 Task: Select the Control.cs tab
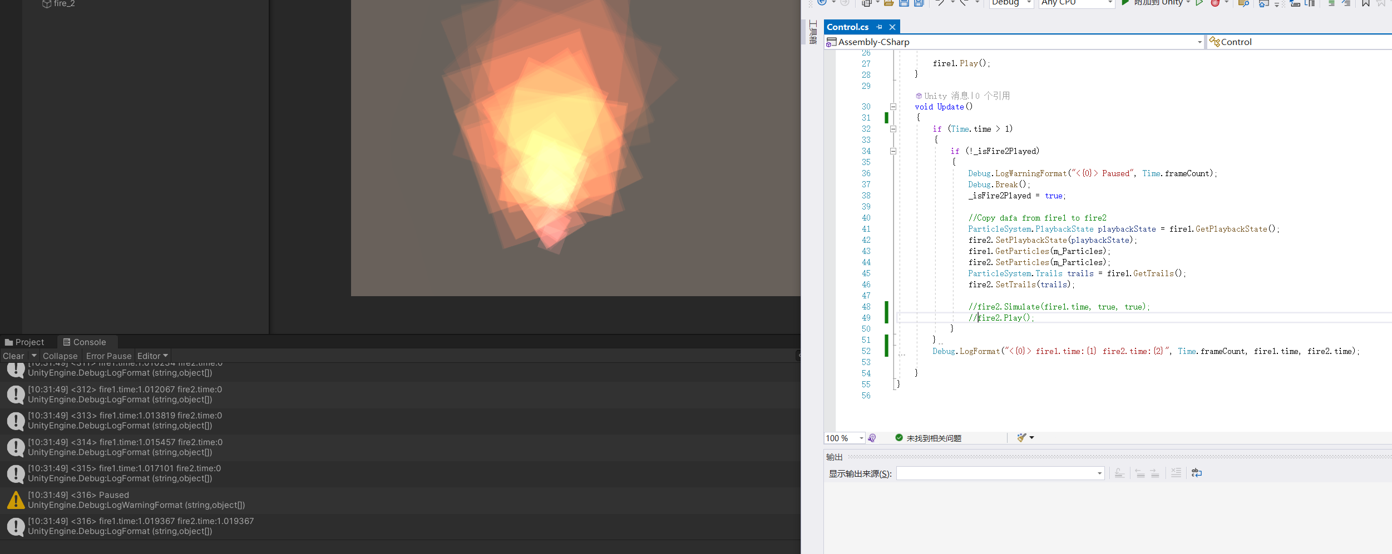[x=847, y=27]
